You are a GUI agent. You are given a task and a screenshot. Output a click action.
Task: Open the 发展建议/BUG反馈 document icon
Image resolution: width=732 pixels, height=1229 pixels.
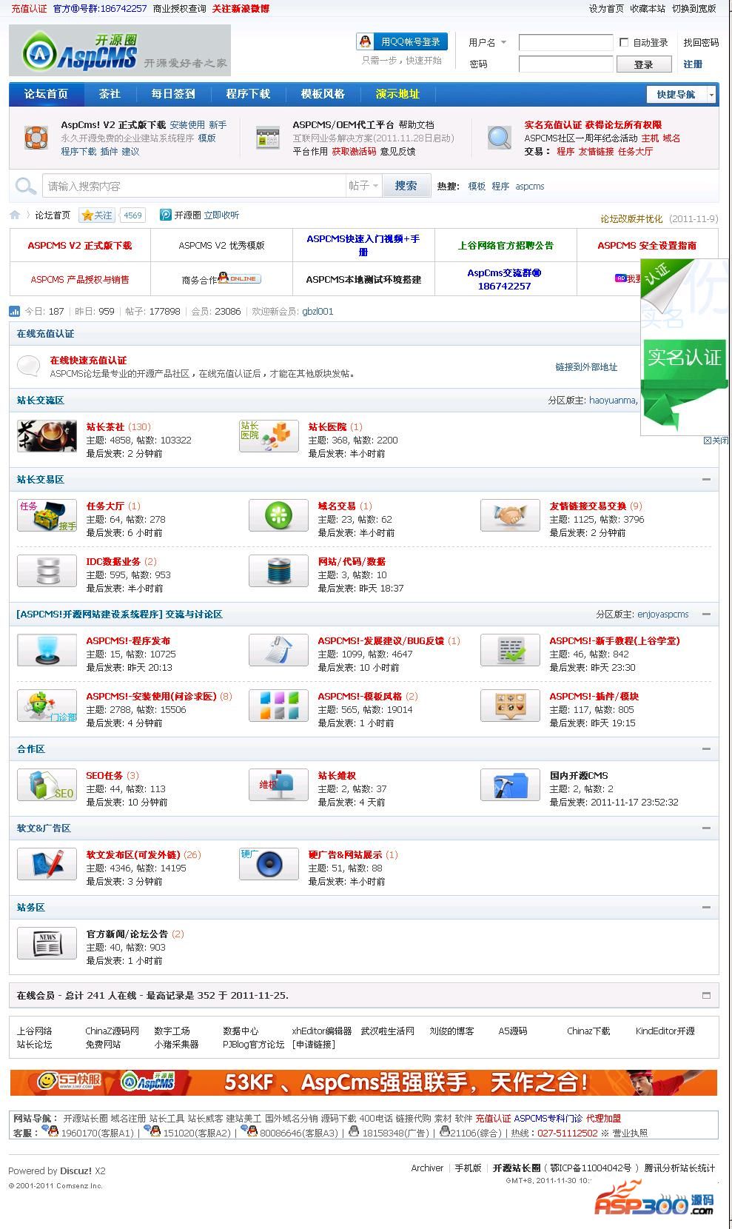point(278,650)
